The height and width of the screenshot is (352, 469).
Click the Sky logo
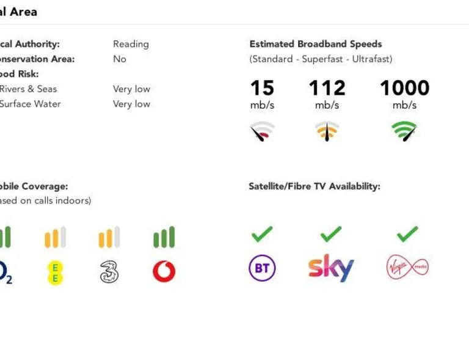(331, 268)
